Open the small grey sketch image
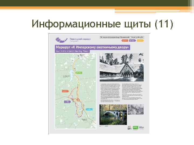 [136, 109]
